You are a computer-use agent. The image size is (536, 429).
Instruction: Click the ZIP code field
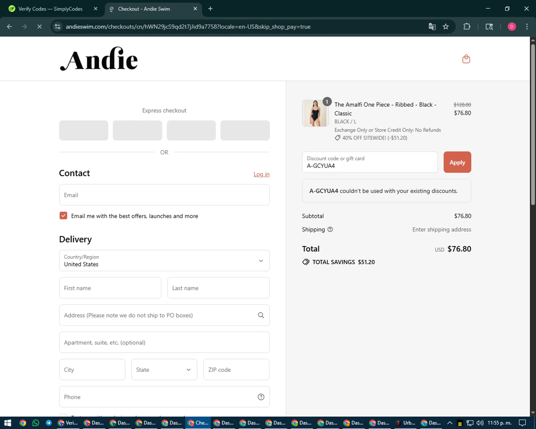point(236,370)
